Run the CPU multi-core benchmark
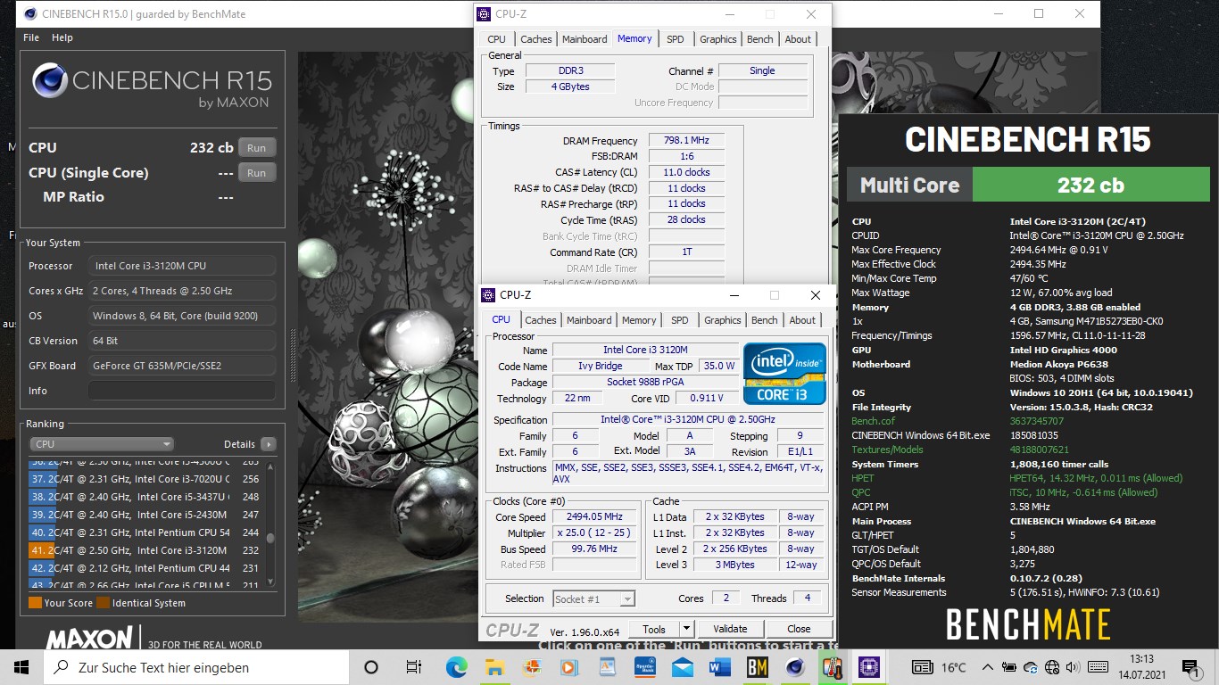Screen dimensions: 1219x685 257,148
